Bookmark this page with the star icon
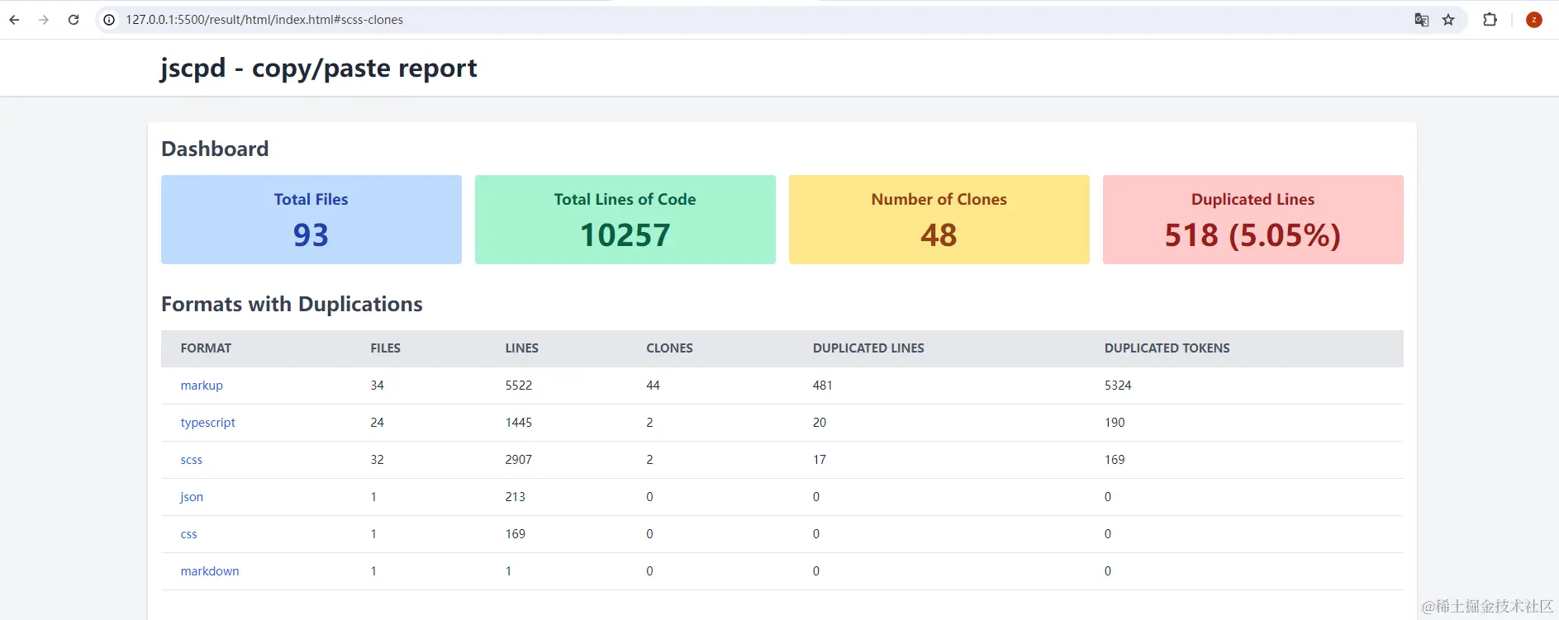This screenshot has height=620, width=1559. tap(1448, 20)
